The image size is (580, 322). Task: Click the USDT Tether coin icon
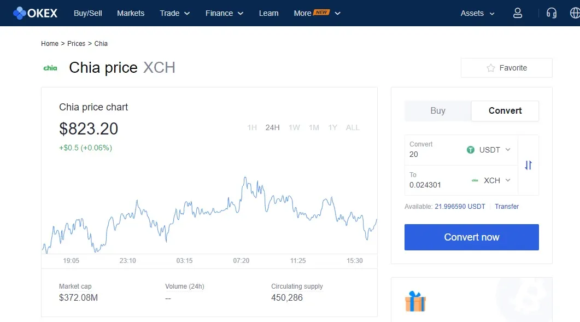click(470, 149)
